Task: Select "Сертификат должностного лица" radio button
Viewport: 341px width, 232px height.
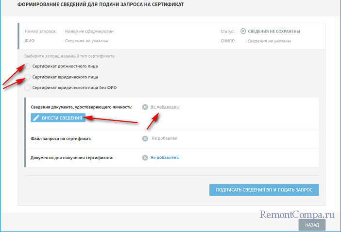Action: [28, 66]
